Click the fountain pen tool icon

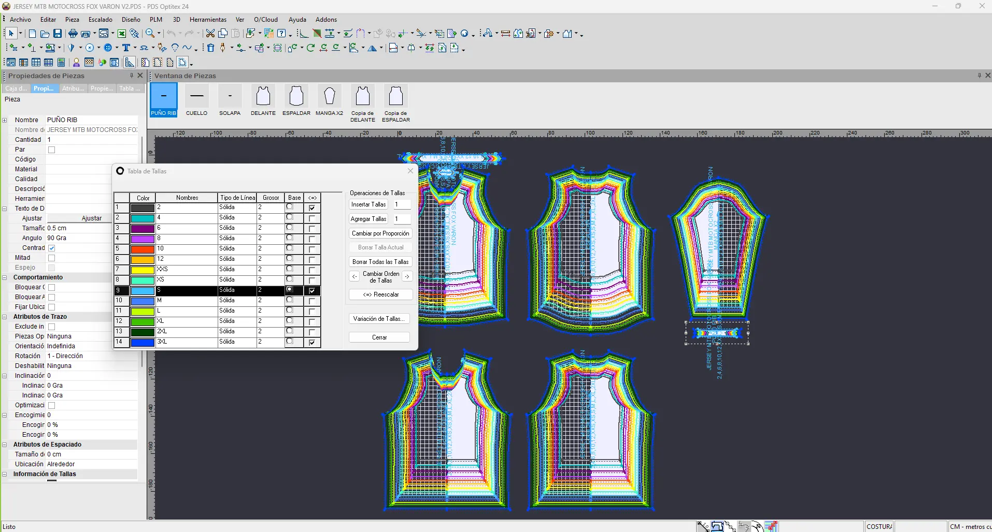tap(223, 48)
